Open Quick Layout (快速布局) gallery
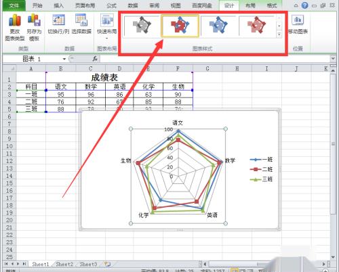Viewport: 339px width, 272px height. [106, 26]
